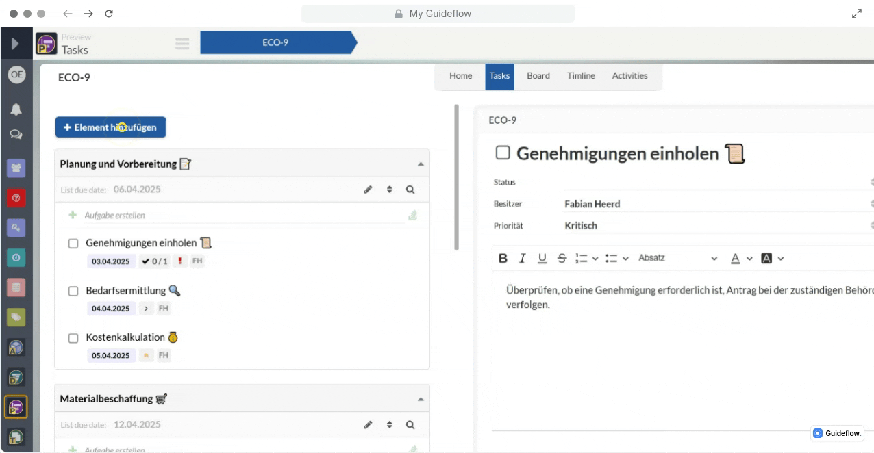Check the Bedarfsermittlung task checkbox
Image resolution: width=874 pixels, height=453 pixels.
(73, 291)
